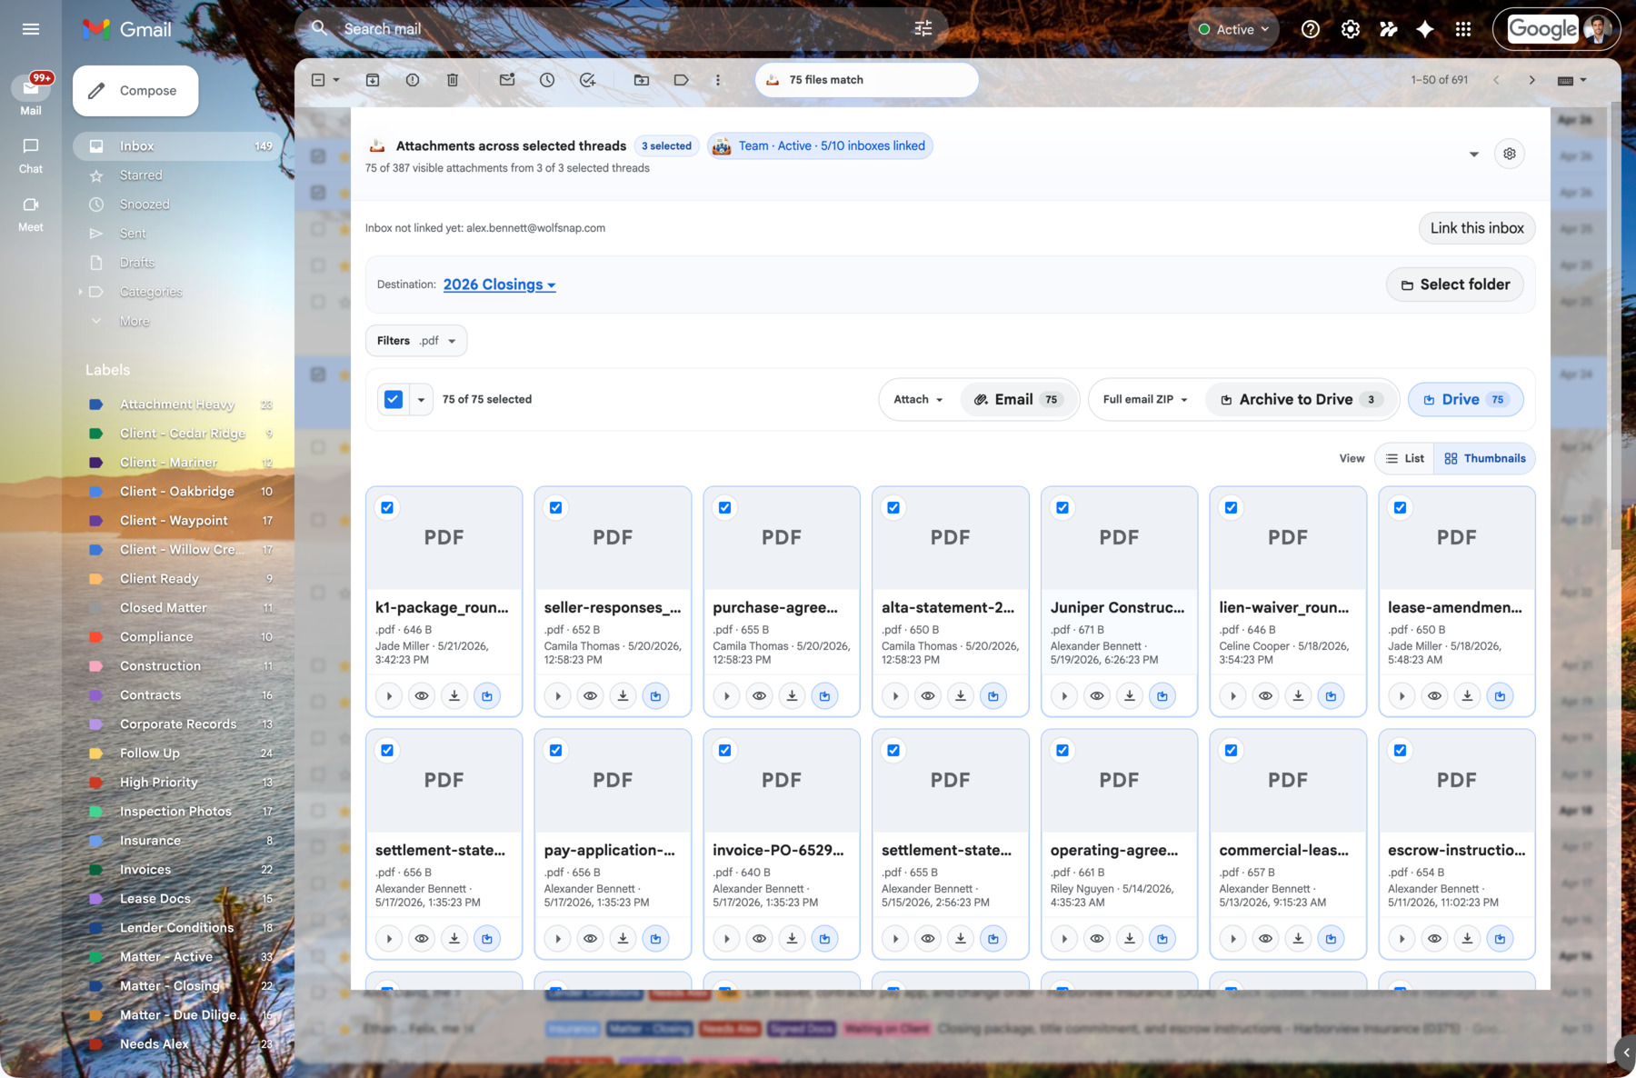
Task: Click Team Active inboxes linked chip
Action: 820,146
